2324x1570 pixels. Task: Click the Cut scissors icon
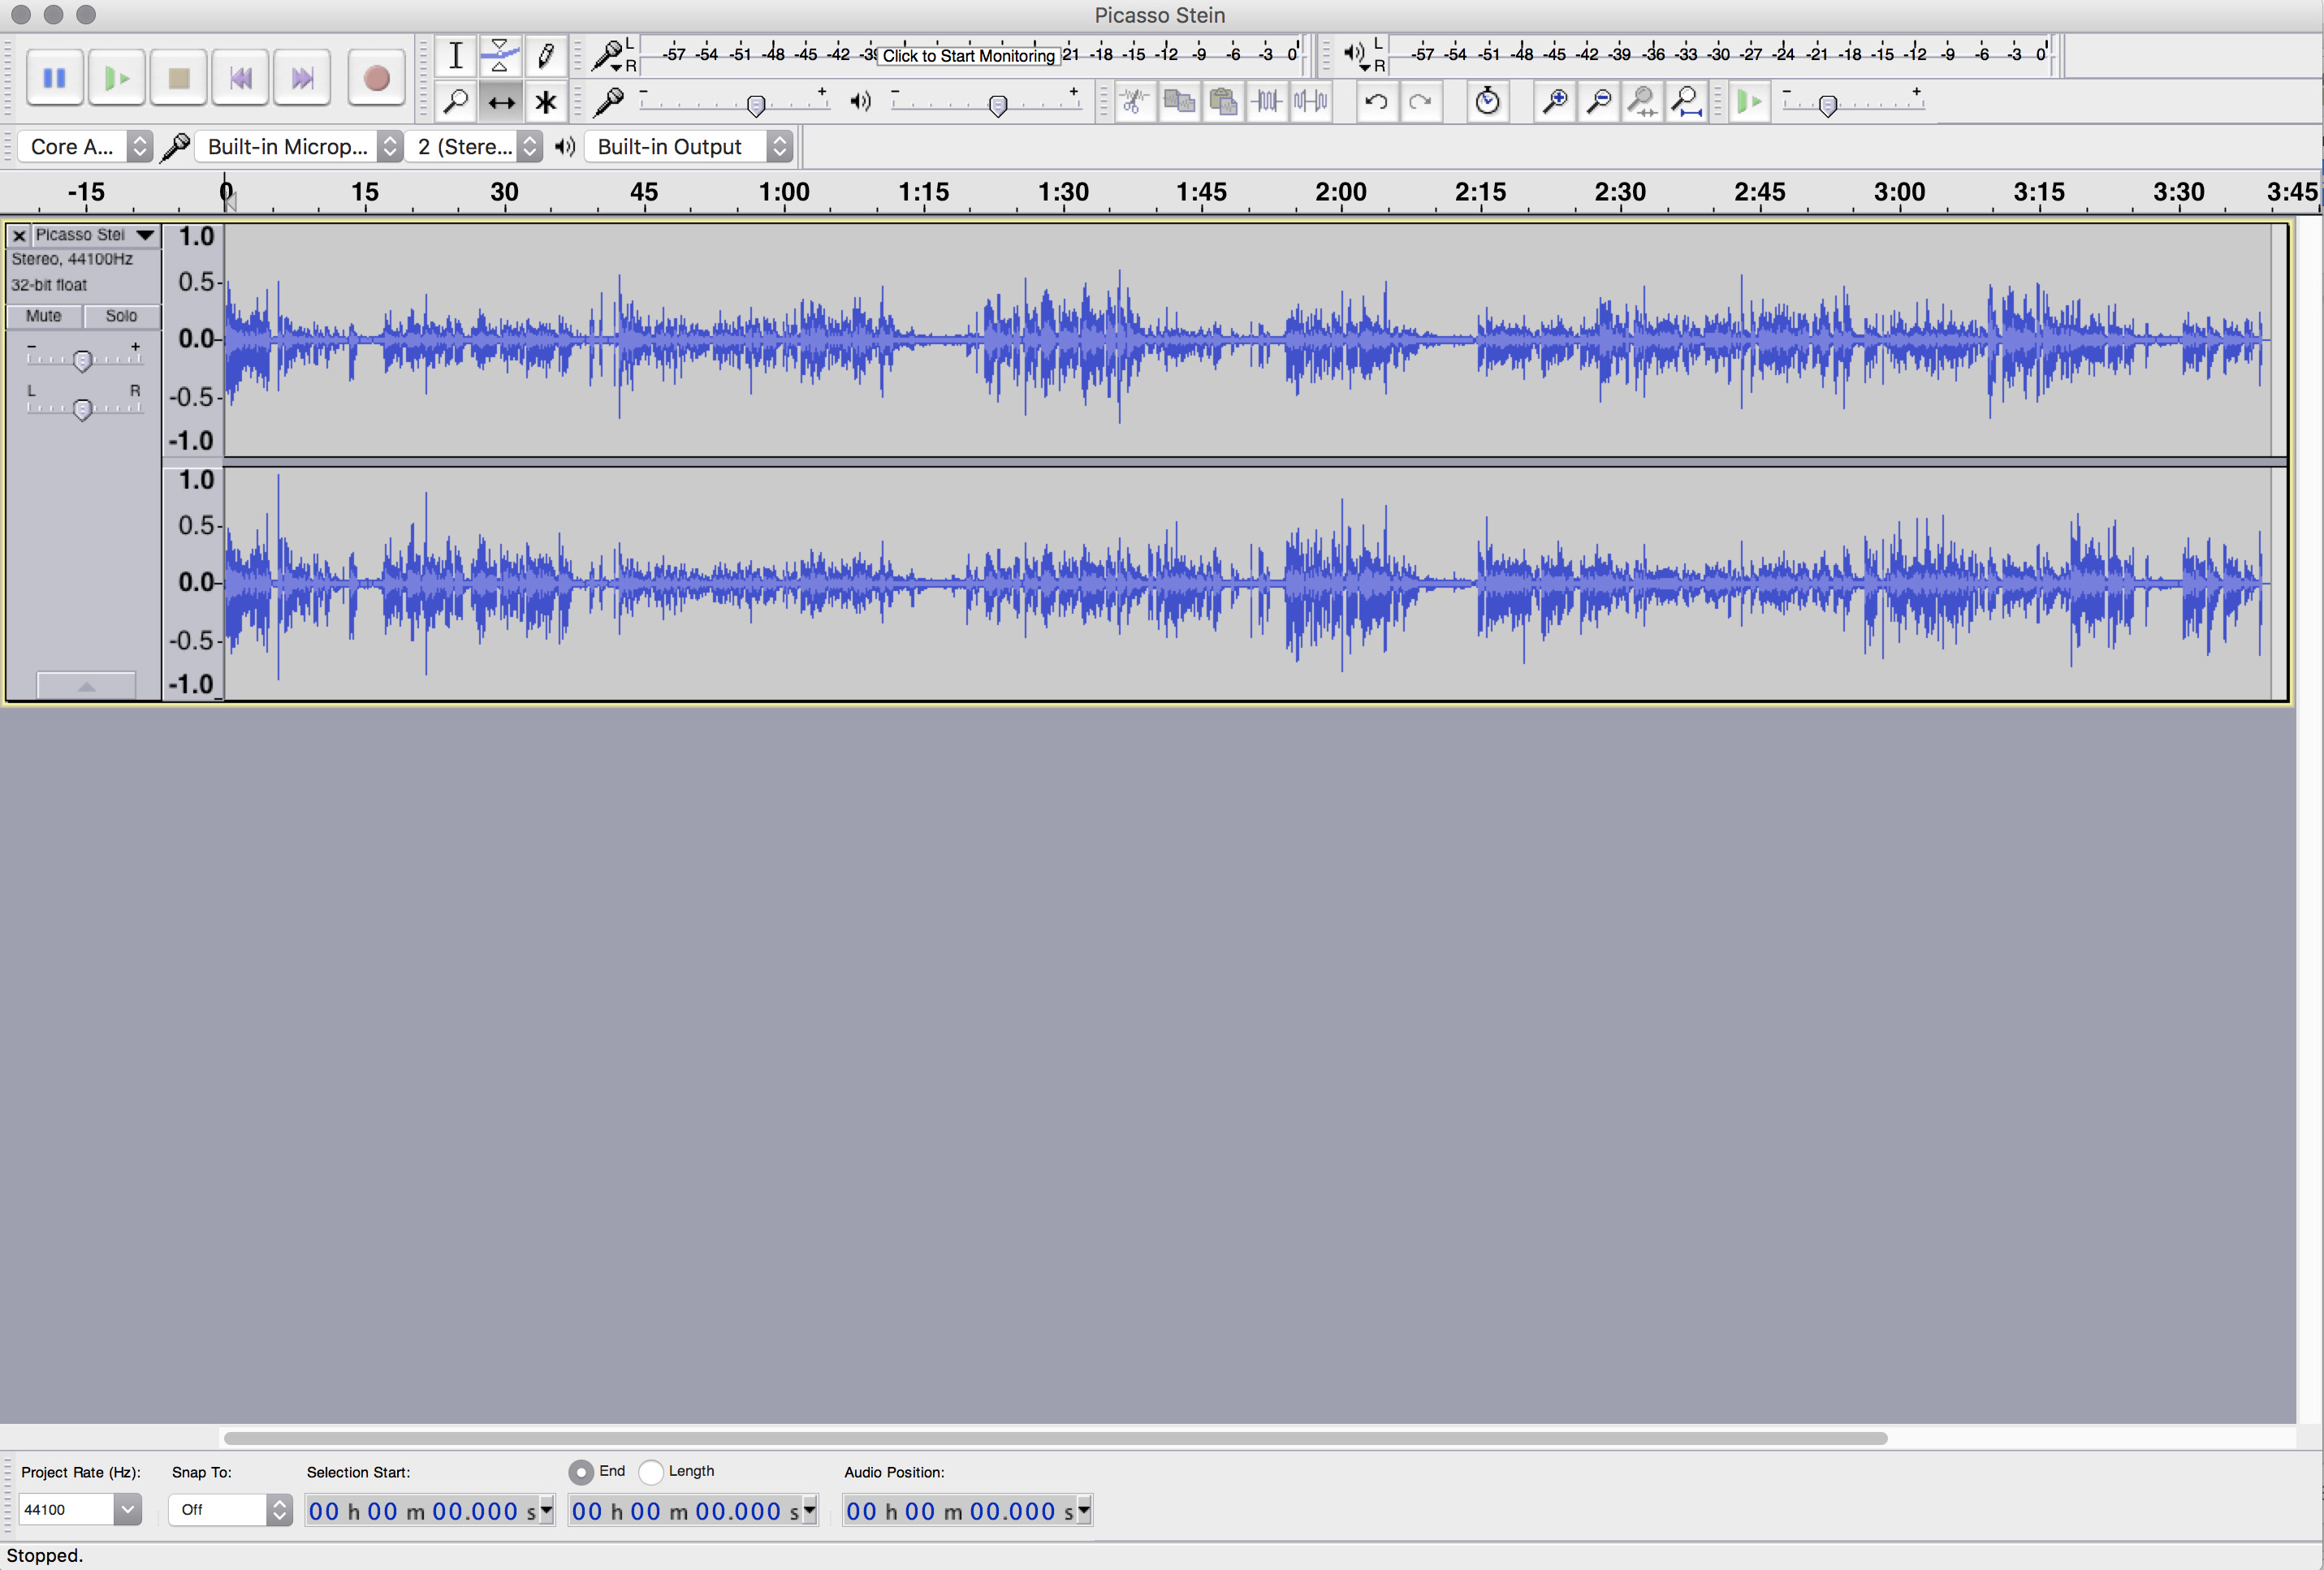point(1135,101)
